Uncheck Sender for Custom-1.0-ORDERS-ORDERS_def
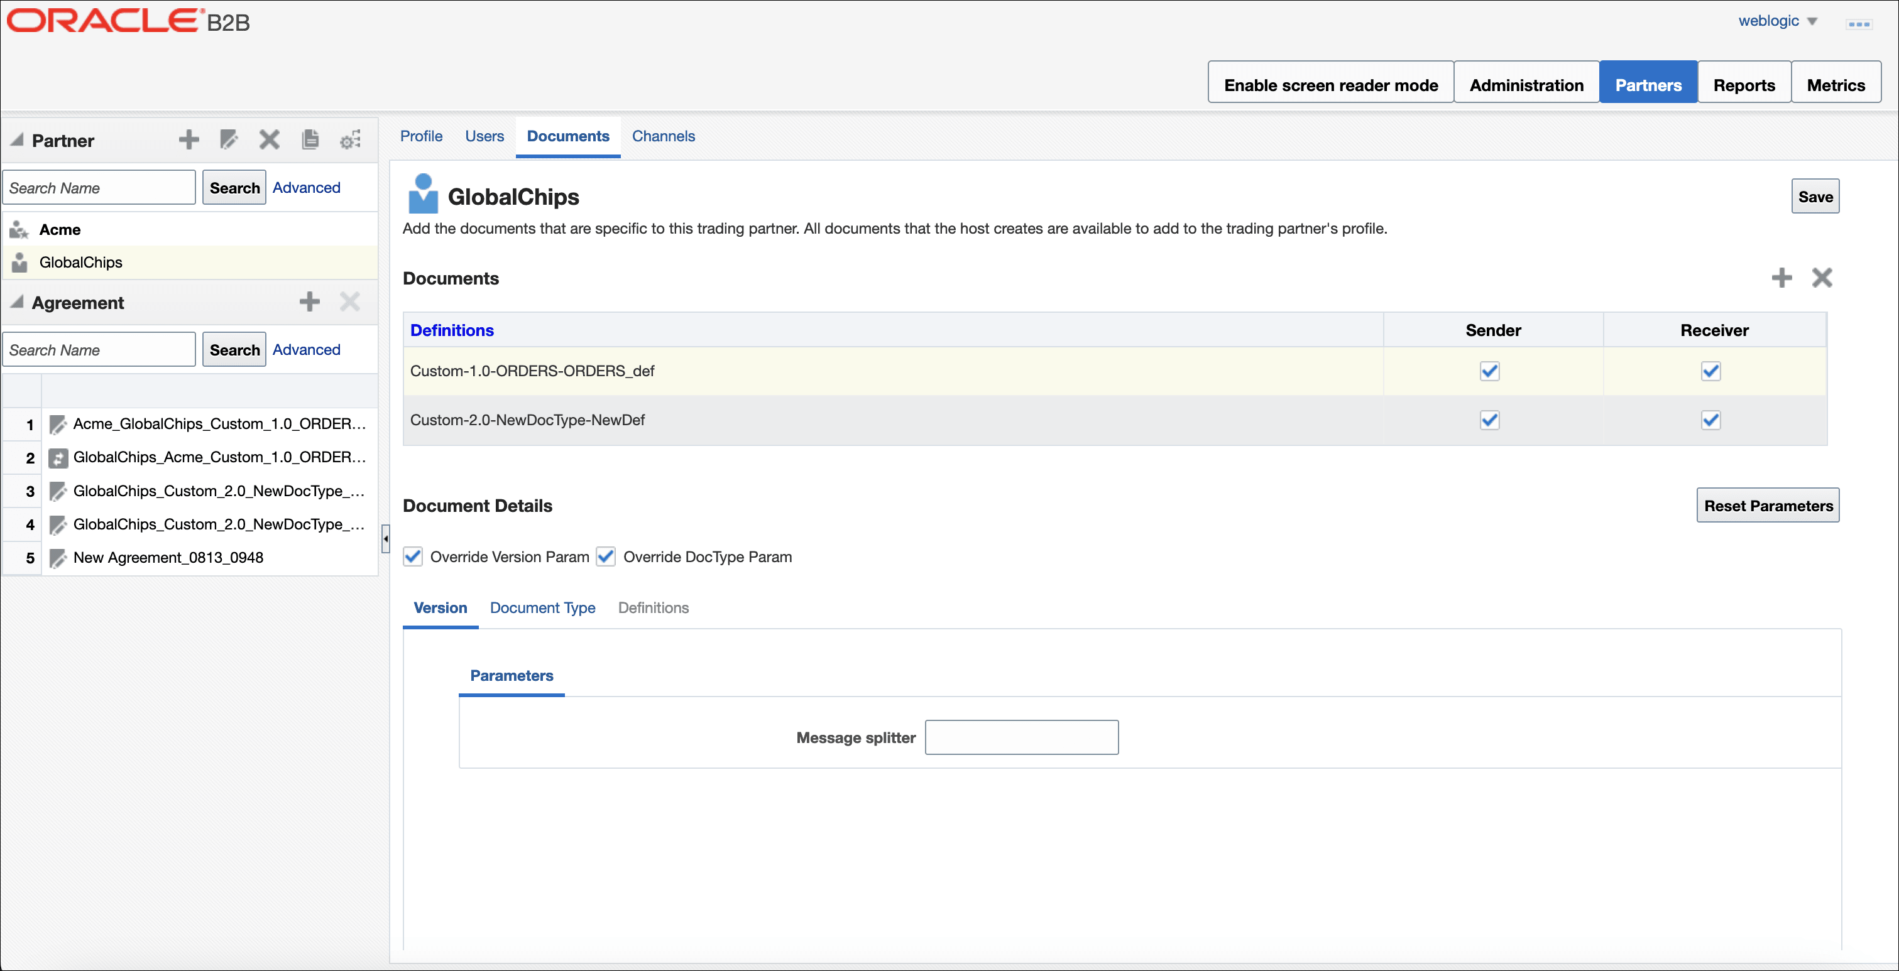 pyautogui.click(x=1490, y=371)
